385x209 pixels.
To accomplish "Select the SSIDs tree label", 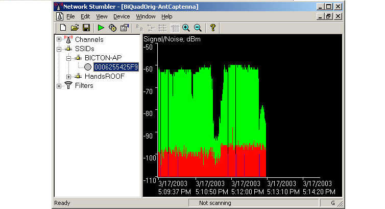I will [x=84, y=49].
